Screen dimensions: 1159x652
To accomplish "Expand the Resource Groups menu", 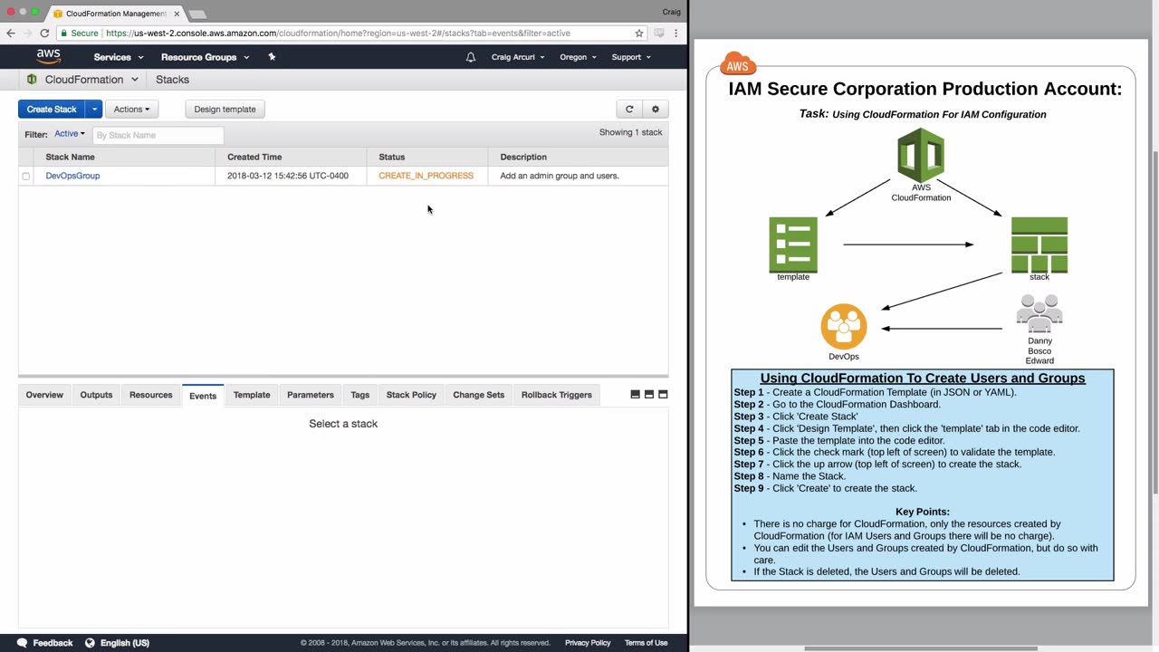I will (x=205, y=57).
